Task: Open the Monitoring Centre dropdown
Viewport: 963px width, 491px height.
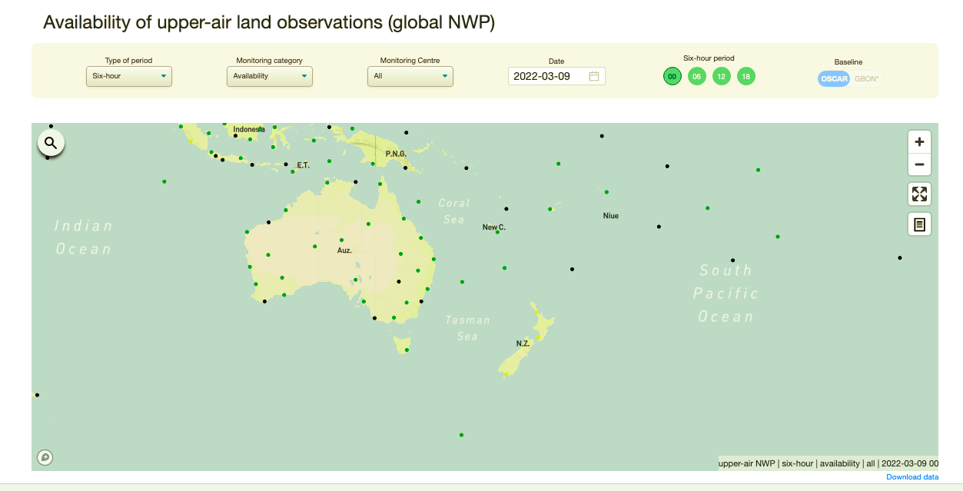Action: point(410,76)
